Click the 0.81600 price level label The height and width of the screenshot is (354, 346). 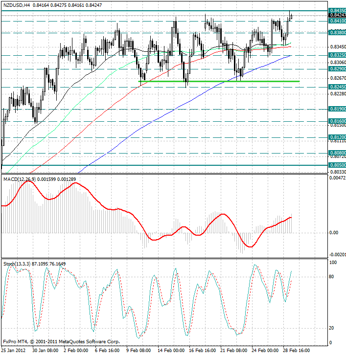337,121
